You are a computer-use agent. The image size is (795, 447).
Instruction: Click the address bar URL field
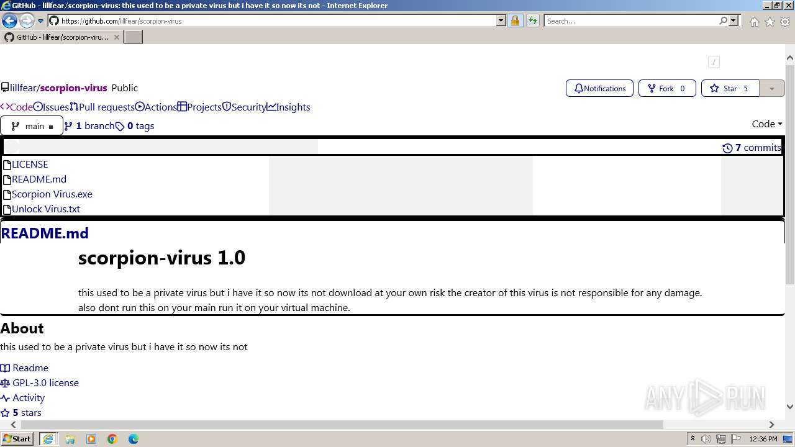(272, 20)
